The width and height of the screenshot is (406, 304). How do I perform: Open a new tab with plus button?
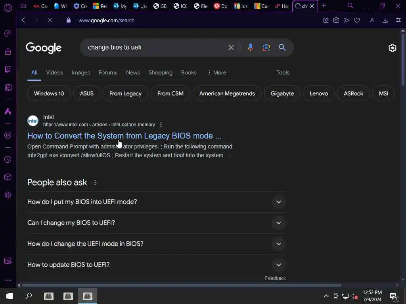[324, 6]
